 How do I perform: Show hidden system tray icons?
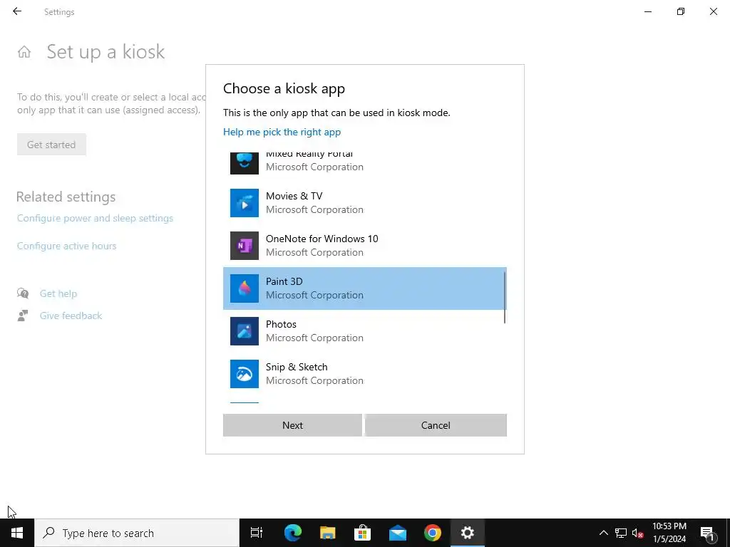(x=603, y=533)
